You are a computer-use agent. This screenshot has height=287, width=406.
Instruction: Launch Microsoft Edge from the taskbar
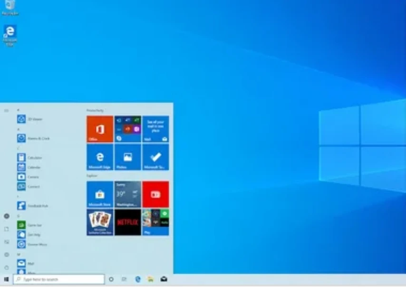(138, 279)
